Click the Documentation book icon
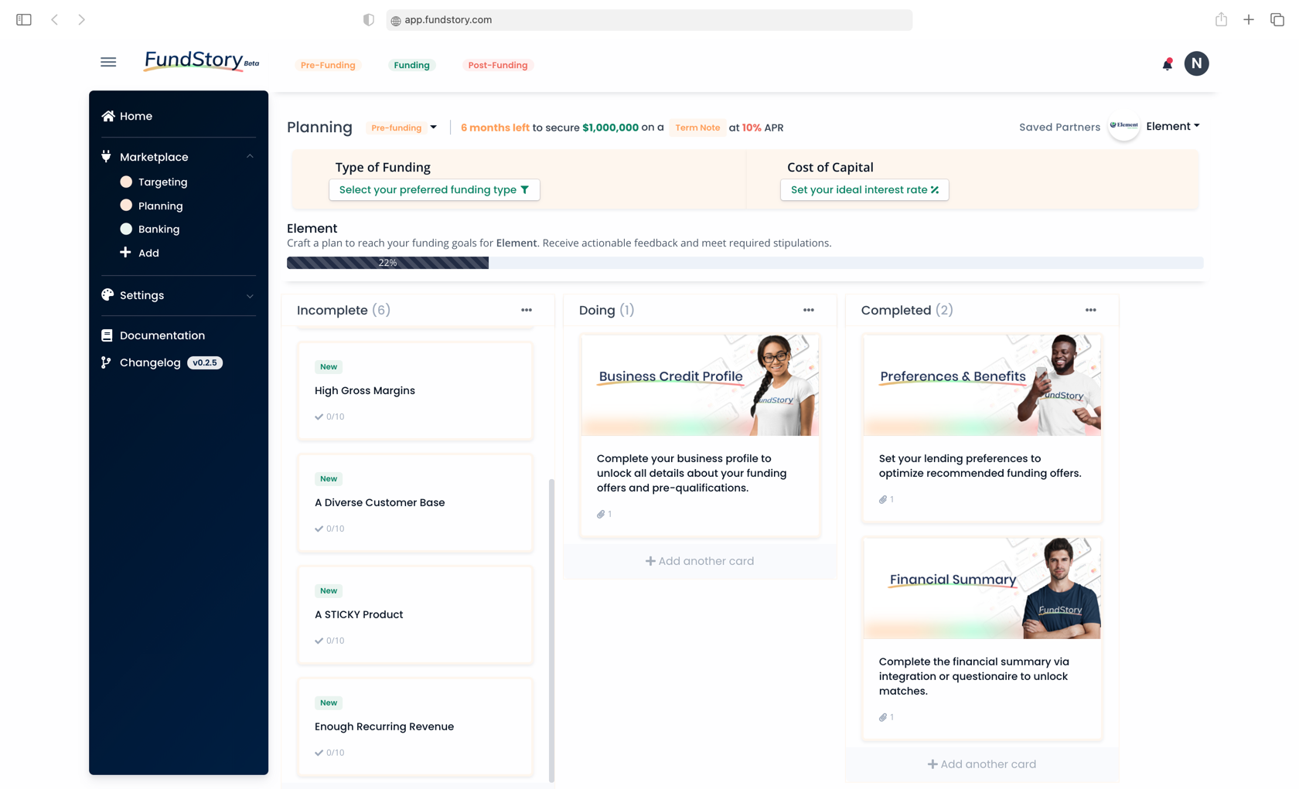This screenshot has height=789, width=1299. (x=107, y=335)
